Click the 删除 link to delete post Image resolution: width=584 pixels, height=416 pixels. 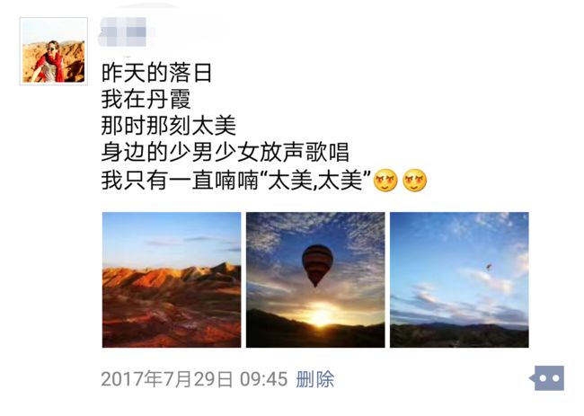315,379
